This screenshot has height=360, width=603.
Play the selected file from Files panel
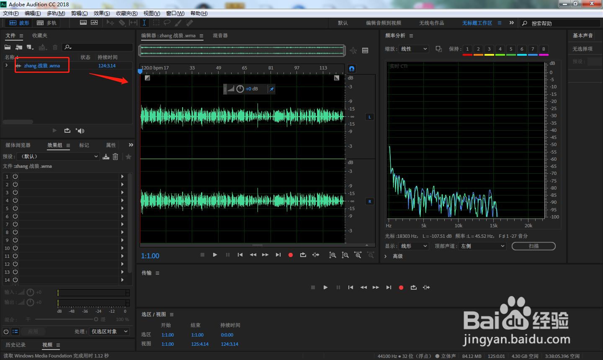click(54, 131)
